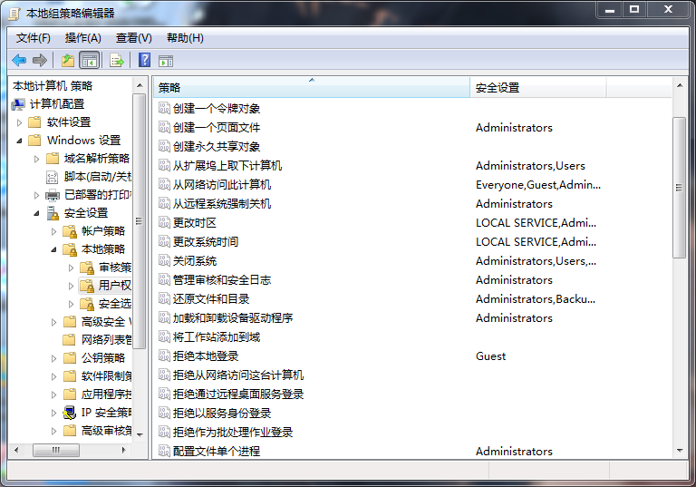This screenshot has height=487, width=696.
Task: Click the 安全设置 lock icon in tree
Action: point(53,213)
